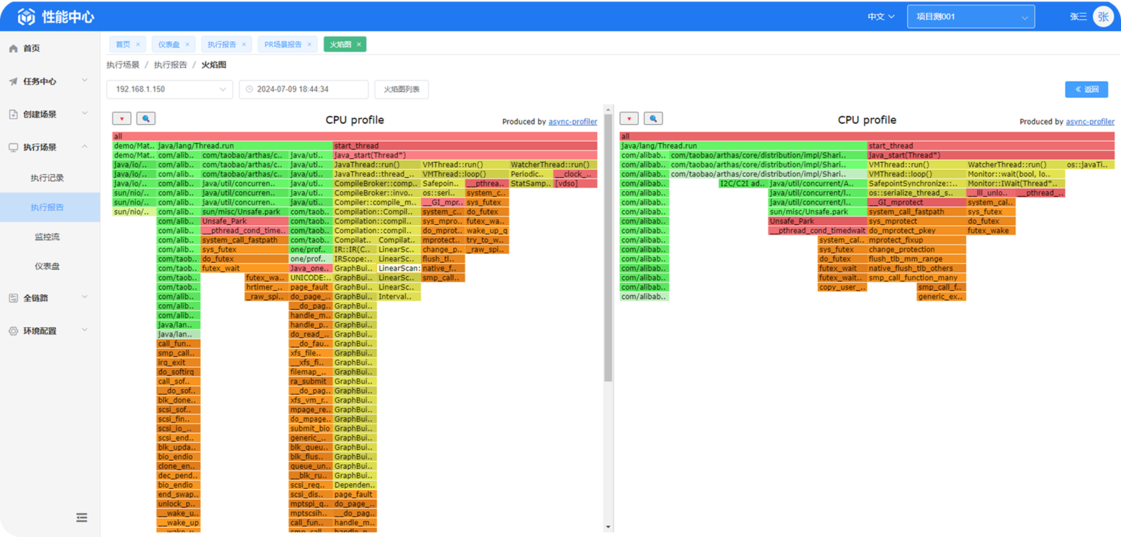The width and height of the screenshot is (1121, 537).
Task: Select 执行记录 in the sidebar
Action: [x=47, y=178]
